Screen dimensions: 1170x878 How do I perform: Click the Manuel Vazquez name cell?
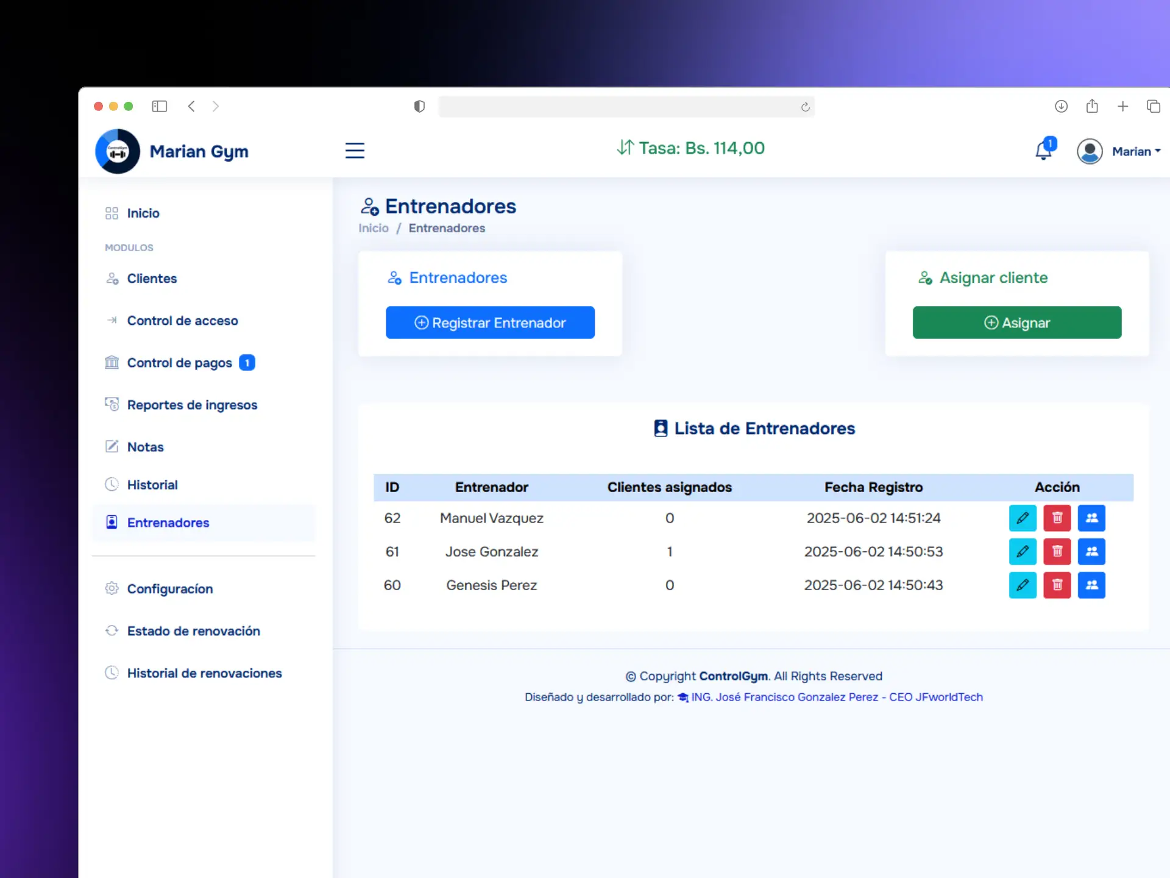pos(491,518)
